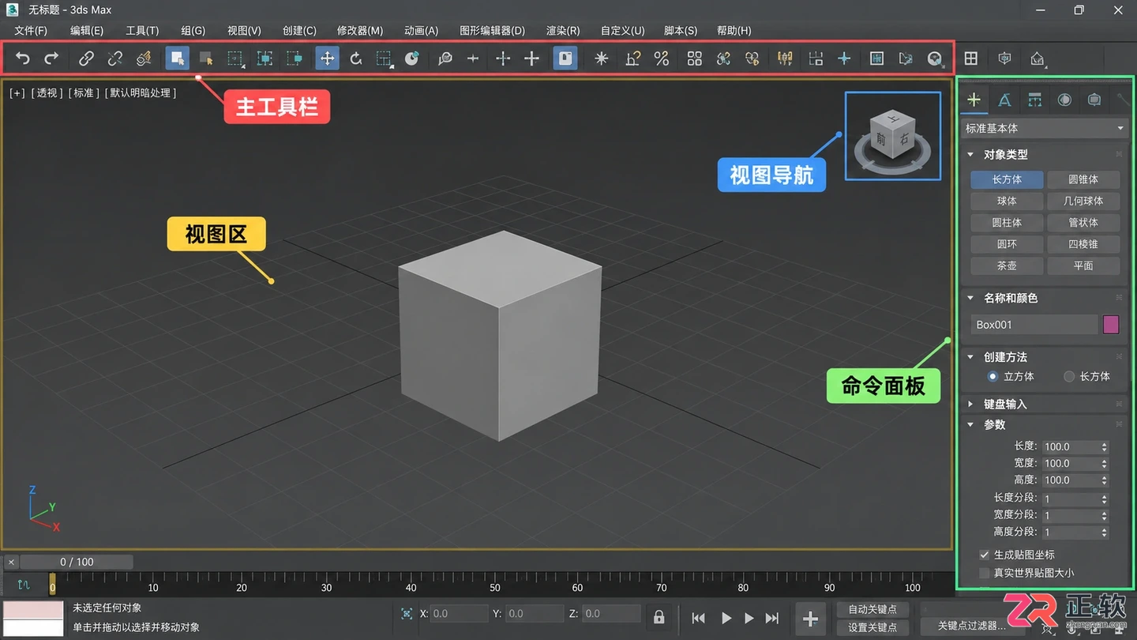1137x640 pixels.
Task: Click the ViewCube in the viewport
Action: pos(893,135)
